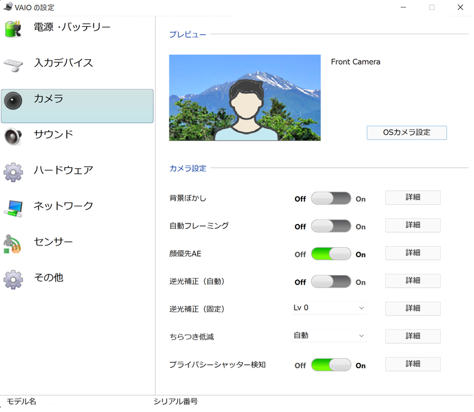The image size is (474, 412).
Task: Open ネットワーク settings via monitor icon
Action: (x=13, y=206)
